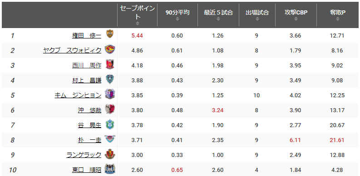360x176 pixels.
Task: Sort by 攻撃CBP column arrows
Action: pos(296,19)
